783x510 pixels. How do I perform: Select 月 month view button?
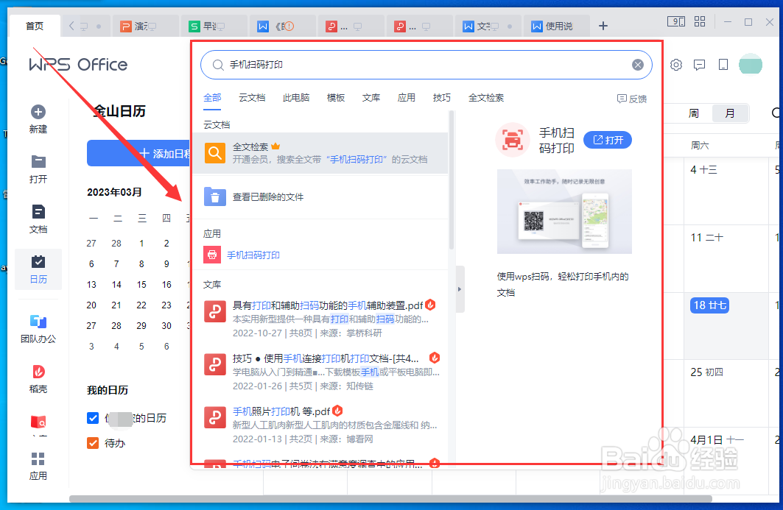coord(729,113)
